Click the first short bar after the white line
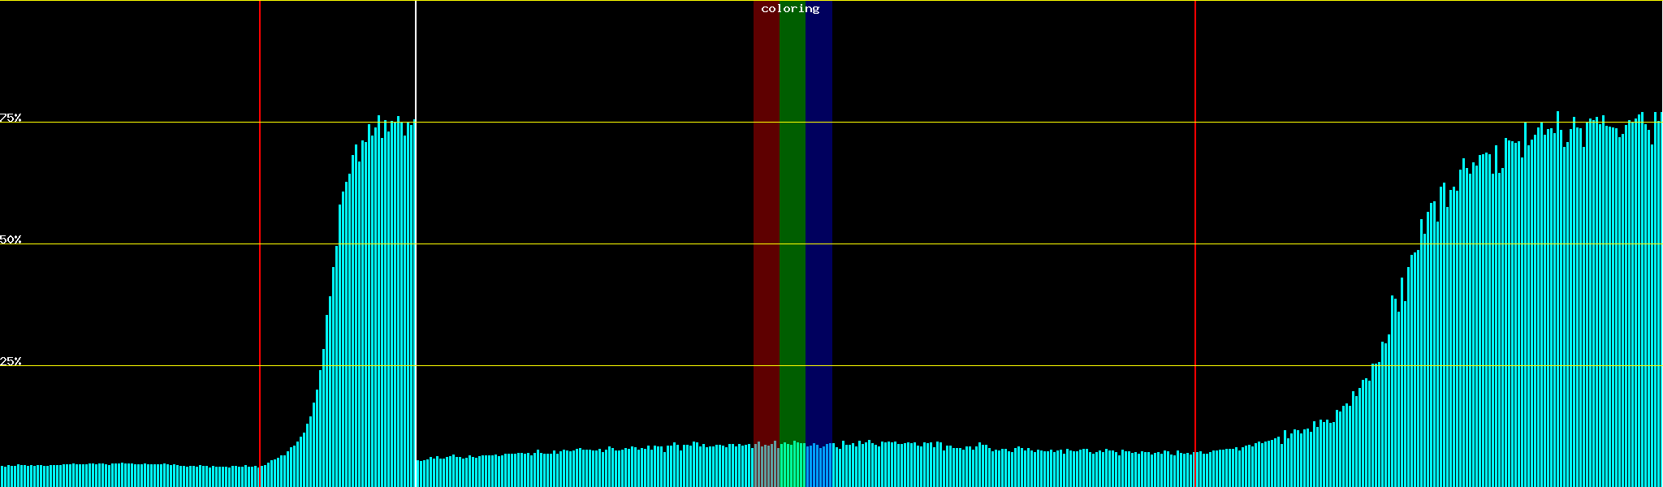 coord(418,474)
